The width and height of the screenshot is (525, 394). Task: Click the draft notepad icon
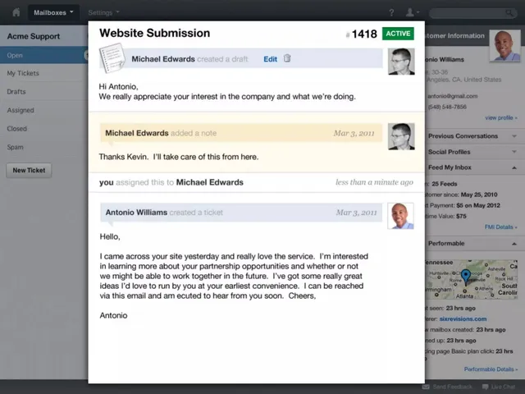coord(112,58)
